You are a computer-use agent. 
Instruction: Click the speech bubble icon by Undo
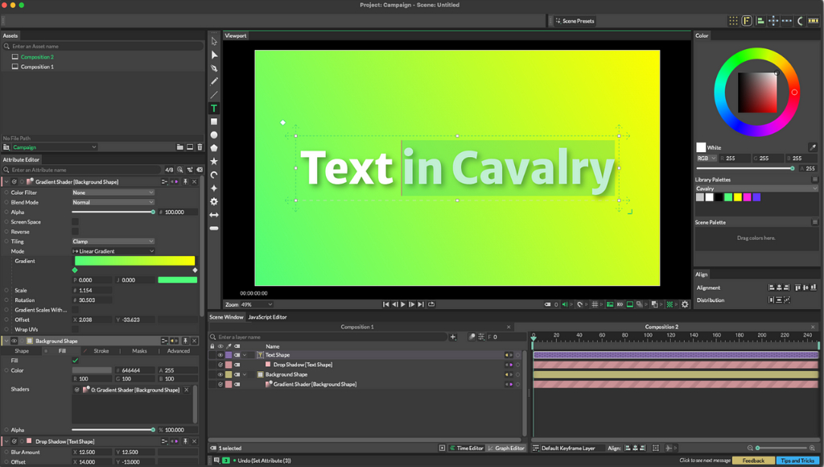pyautogui.click(x=216, y=461)
